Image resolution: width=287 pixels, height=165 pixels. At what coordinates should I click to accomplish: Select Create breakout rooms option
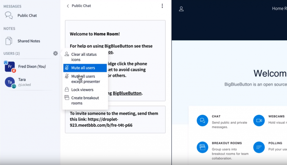pyautogui.click(x=85, y=100)
